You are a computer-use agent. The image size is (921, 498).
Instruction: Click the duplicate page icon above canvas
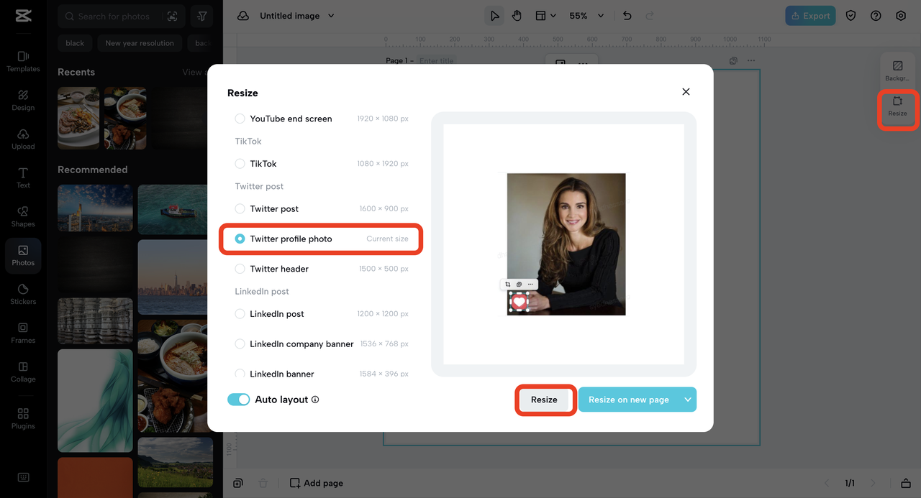(733, 61)
